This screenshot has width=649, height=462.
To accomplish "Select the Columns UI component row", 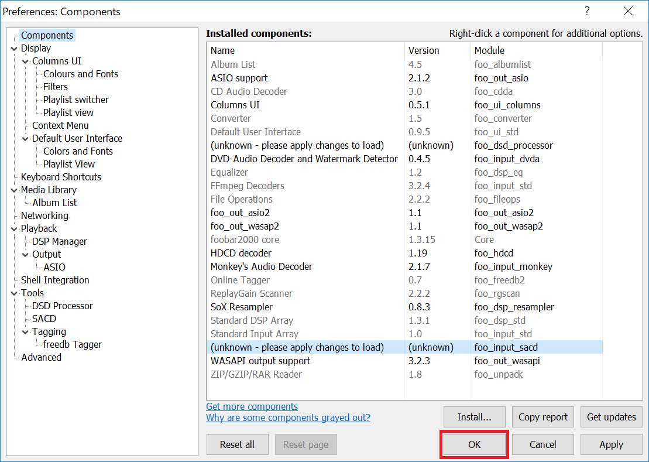I will pyautogui.click(x=404, y=105).
